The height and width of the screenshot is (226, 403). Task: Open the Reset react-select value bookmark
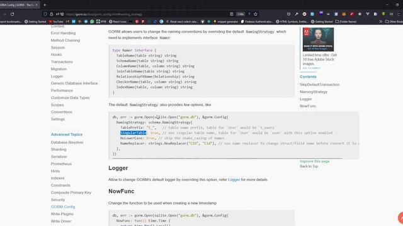click(x=182, y=21)
